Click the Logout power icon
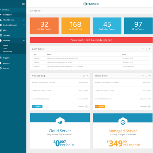The image size is (153, 153). (x=1, y=68)
